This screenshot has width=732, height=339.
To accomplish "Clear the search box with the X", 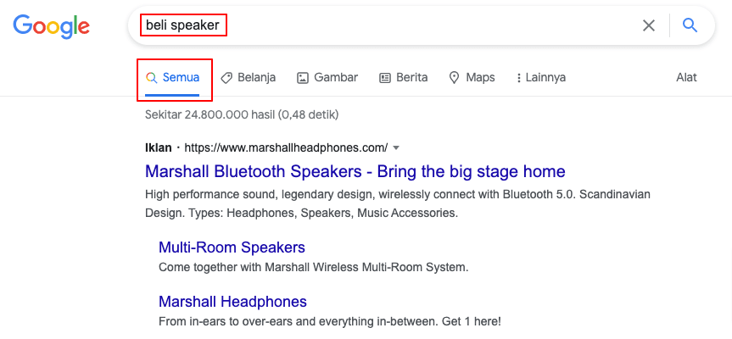I will coord(649,25).
